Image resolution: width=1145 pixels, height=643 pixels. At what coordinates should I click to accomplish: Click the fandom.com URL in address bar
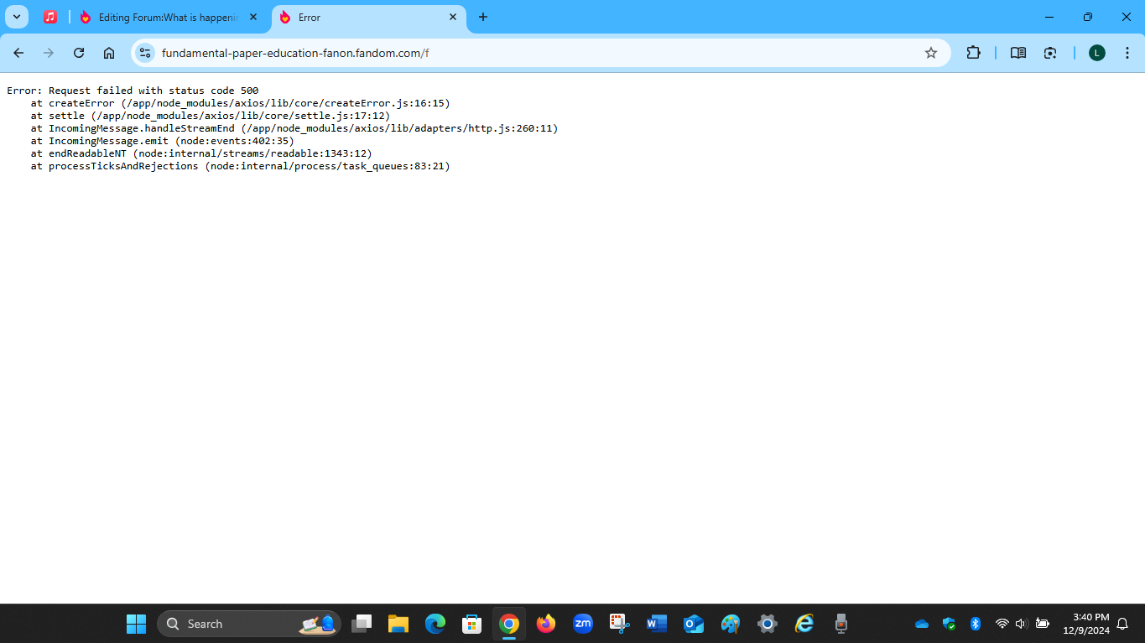coord(295,53)
